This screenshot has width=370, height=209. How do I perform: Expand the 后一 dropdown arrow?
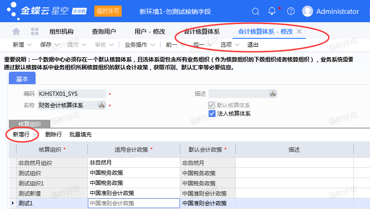[210, 44]
